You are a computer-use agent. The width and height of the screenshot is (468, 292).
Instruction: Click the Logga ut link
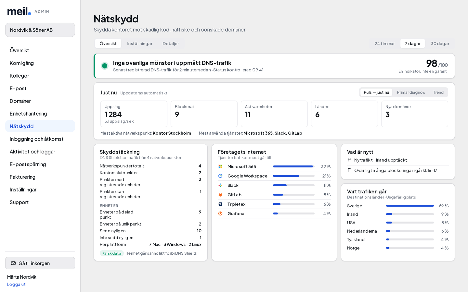[16, 284]
